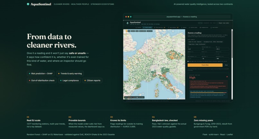
Task: Zoom out on the map with minus
Action: (125, 32)
